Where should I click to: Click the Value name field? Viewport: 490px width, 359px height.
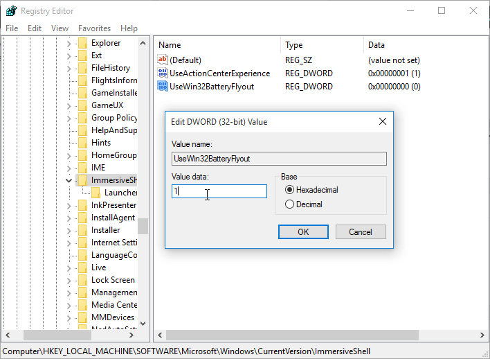pyautogui.click(x=279, y=159)
